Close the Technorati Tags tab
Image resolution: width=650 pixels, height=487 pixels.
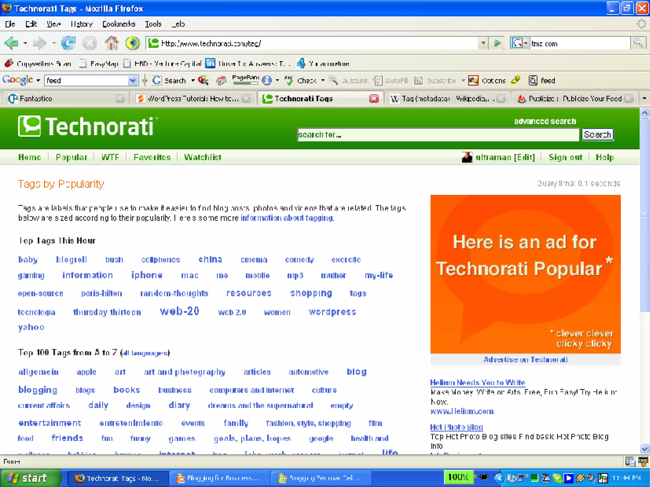point(374,99)
